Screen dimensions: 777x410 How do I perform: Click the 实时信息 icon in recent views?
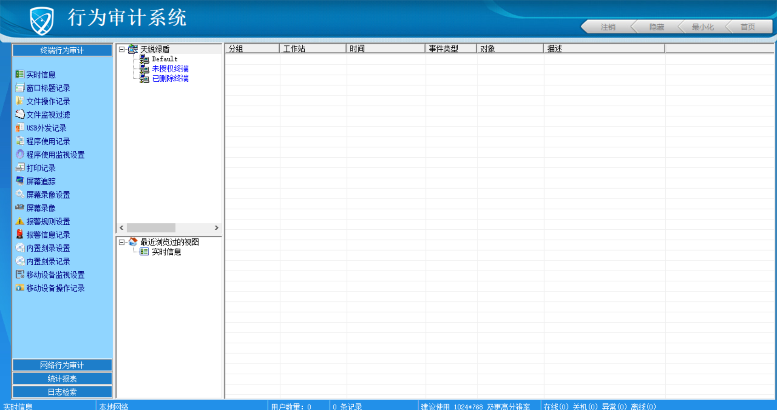point(144,251)
